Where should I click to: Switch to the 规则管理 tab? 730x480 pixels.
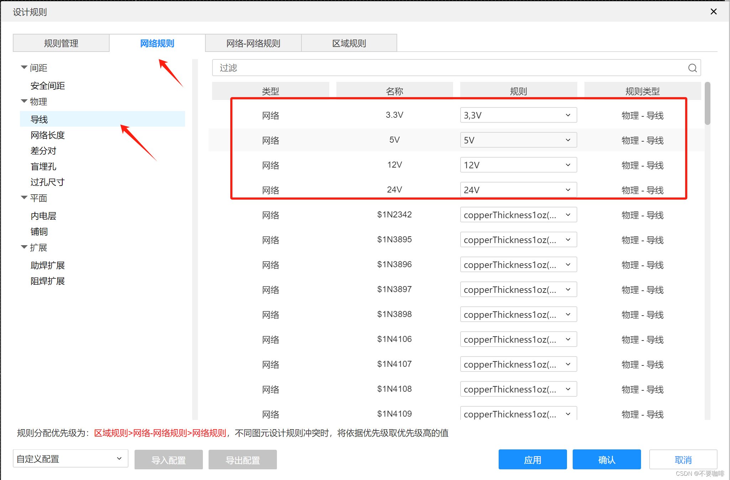(61, 43)
